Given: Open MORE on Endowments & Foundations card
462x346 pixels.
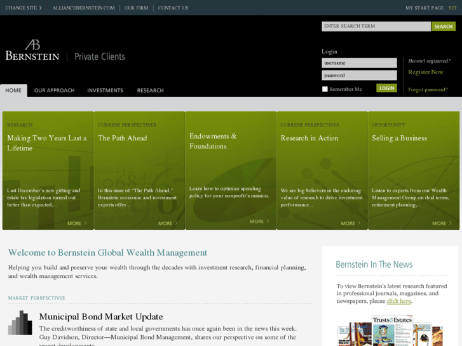Looking at the screenshot, I should click(259, 222).
